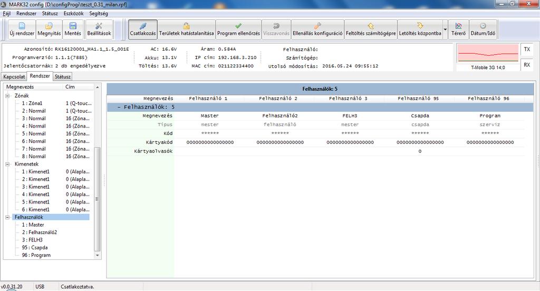Select the Program name cell
The height and width of the screenshot is (291, 540).
click(490, 116)
